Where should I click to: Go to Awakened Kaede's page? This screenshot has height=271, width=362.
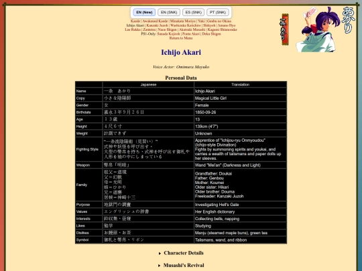pyautogui.click(x=155, y=21)
